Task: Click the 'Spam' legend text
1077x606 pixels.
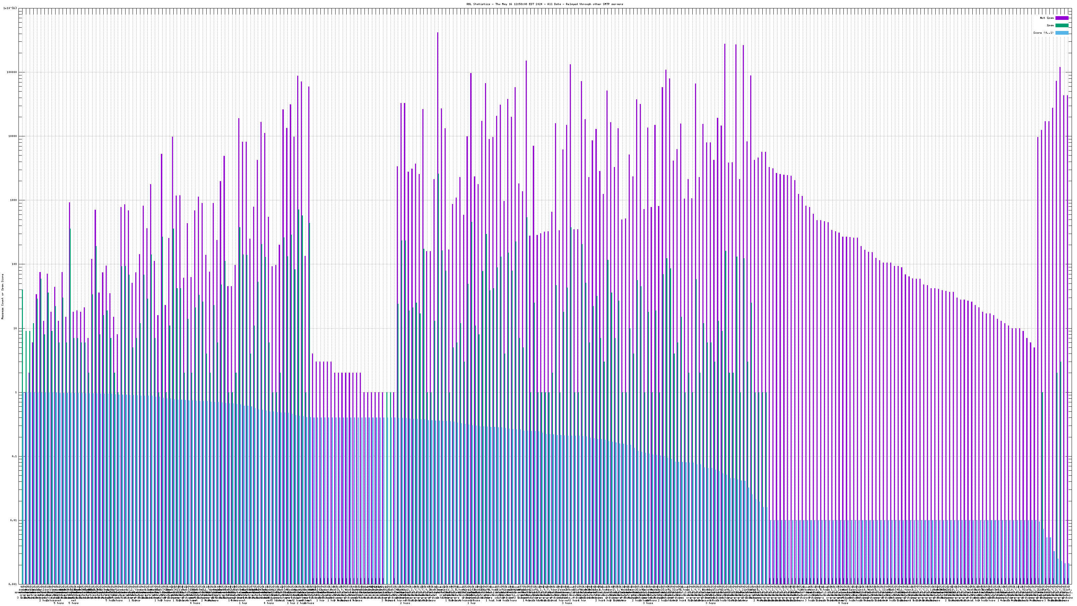Action: point(1050,26)
